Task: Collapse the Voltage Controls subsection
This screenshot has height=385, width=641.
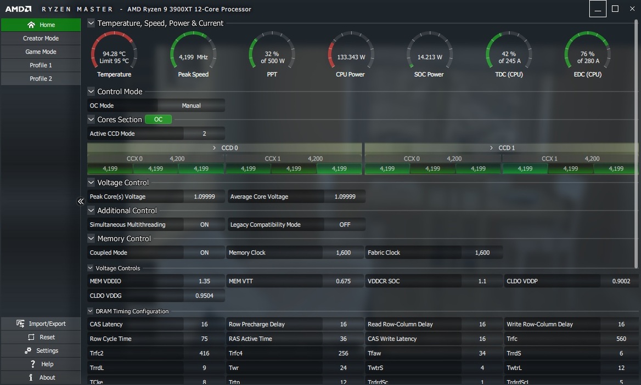Action: [x=91, y=268]
